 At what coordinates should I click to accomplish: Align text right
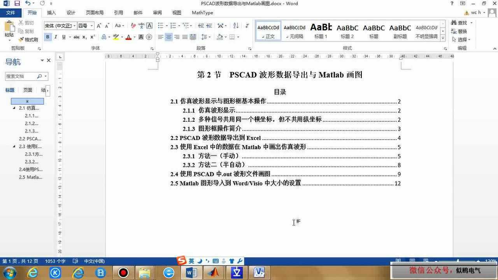(177, 37)
